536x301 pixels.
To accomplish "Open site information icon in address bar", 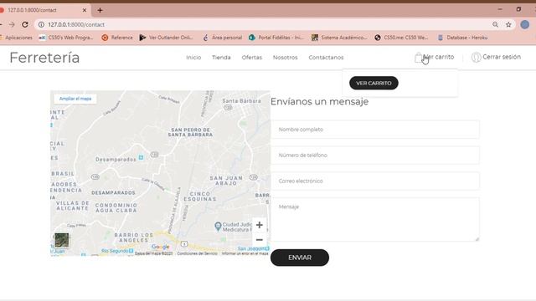I will (41, 24).
